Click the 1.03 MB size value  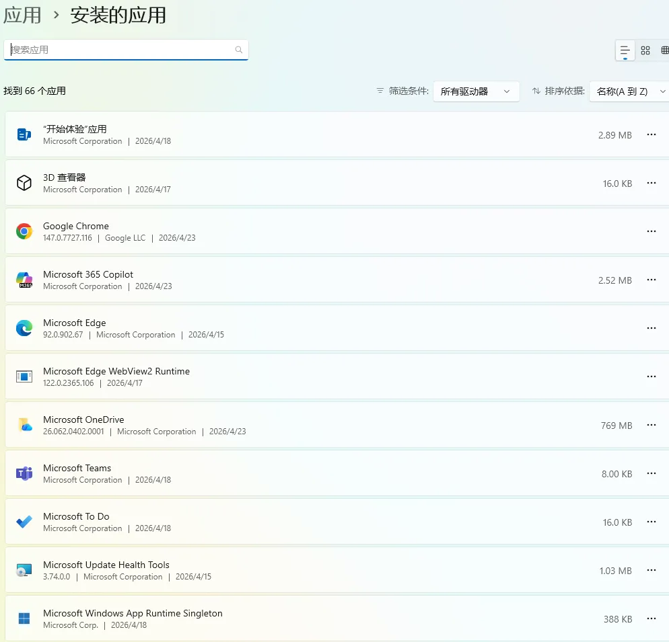coord(616,571)
